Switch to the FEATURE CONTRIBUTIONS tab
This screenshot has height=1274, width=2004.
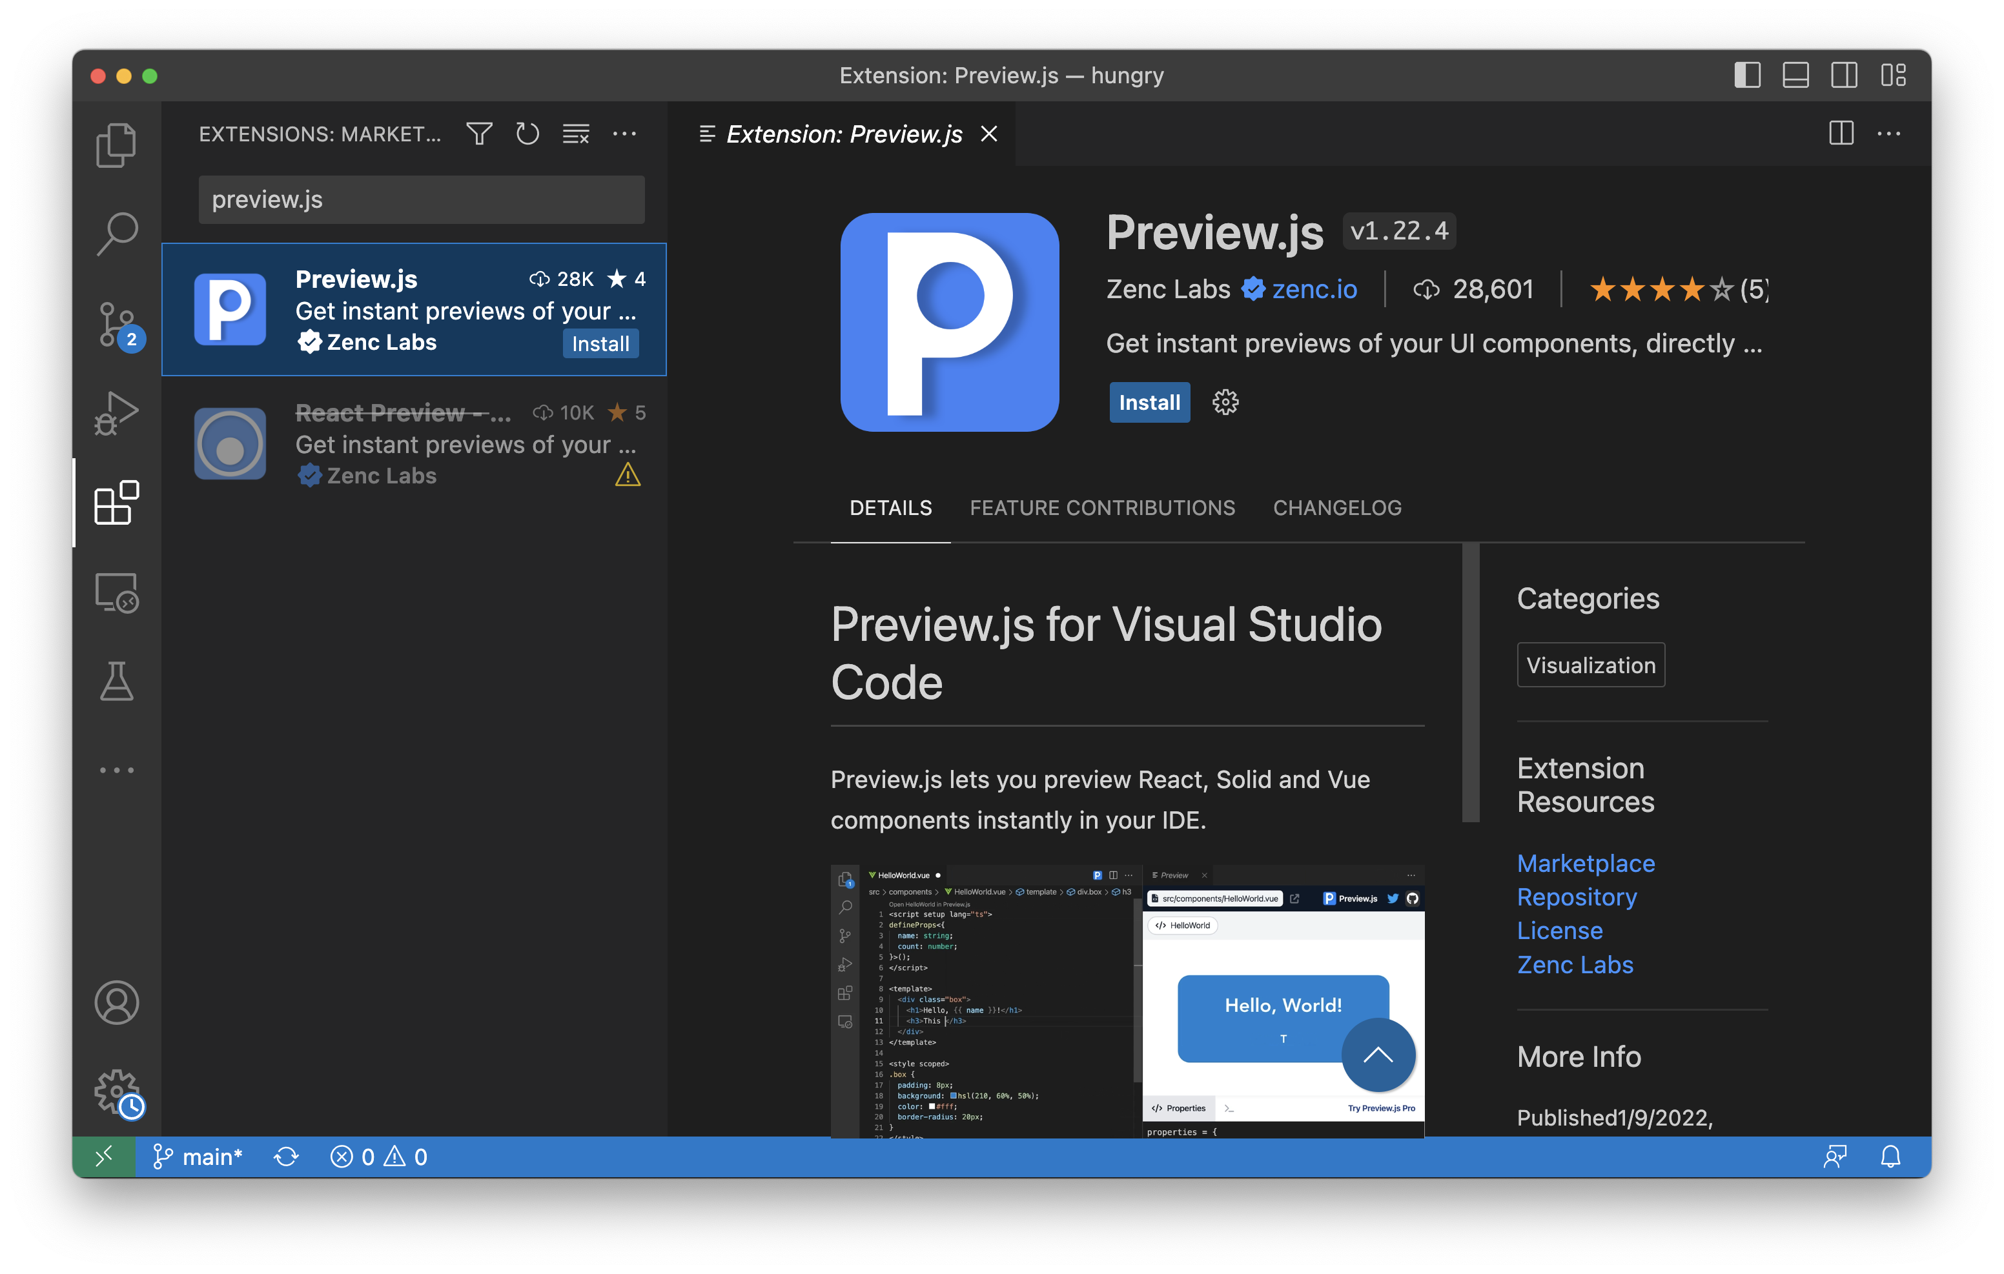coord(1103,508)
